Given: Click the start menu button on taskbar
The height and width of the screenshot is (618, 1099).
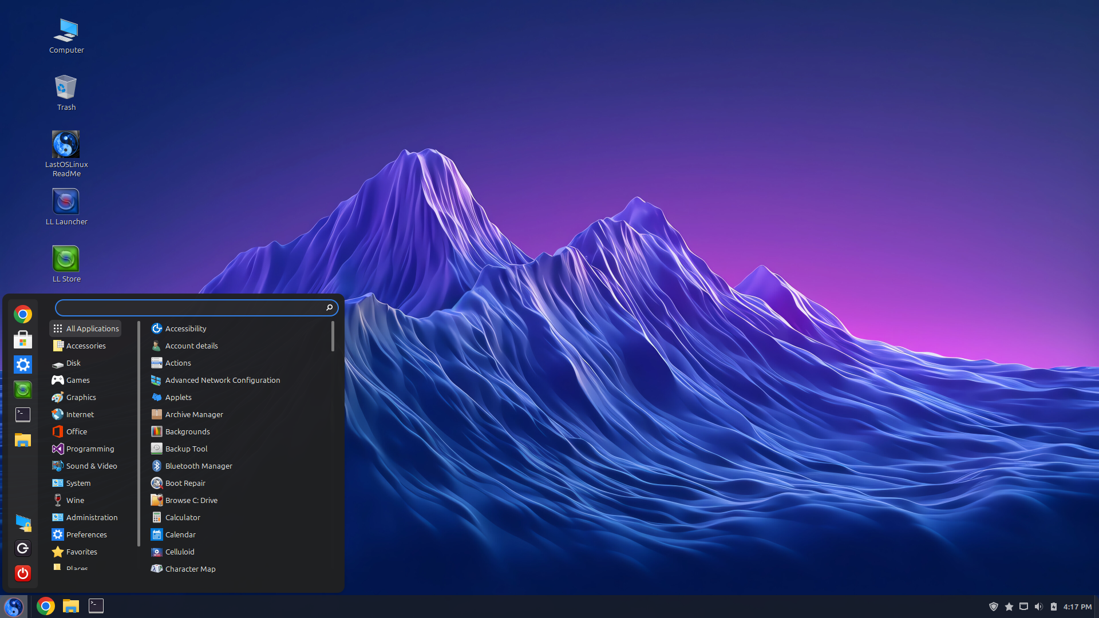Looking at the screenshot, I should pos(14,607).
